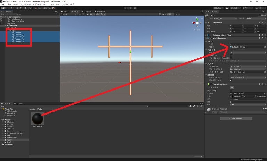
Task: Select the Scale tool in the toolbar
Action: (17, 8)
